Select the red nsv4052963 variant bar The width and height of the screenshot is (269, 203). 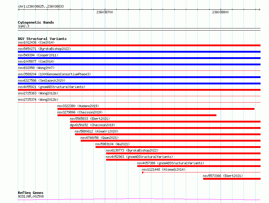pos(183,160)
